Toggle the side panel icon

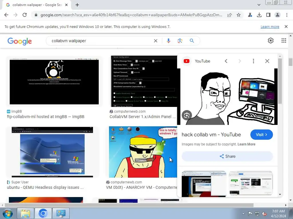pos(268,15)
